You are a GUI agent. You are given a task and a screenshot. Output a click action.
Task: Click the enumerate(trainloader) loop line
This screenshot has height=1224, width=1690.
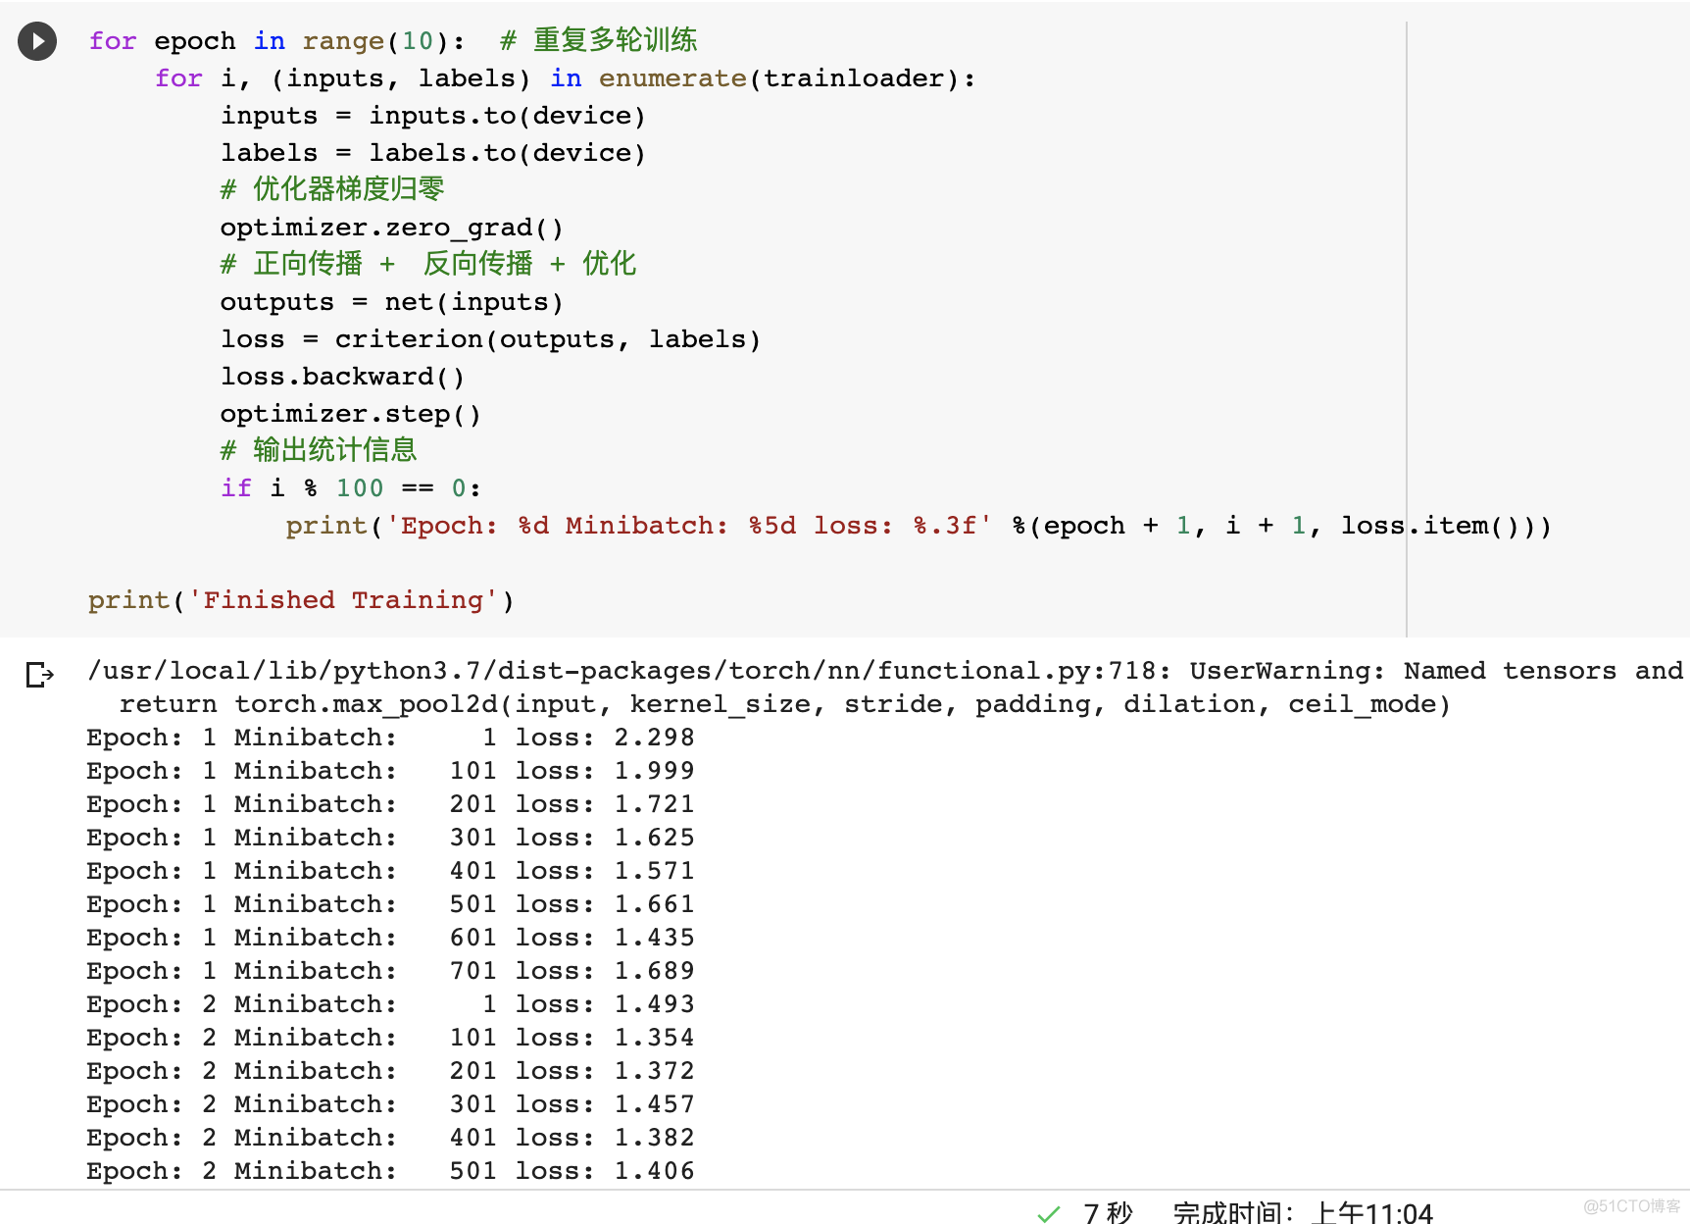566,78
